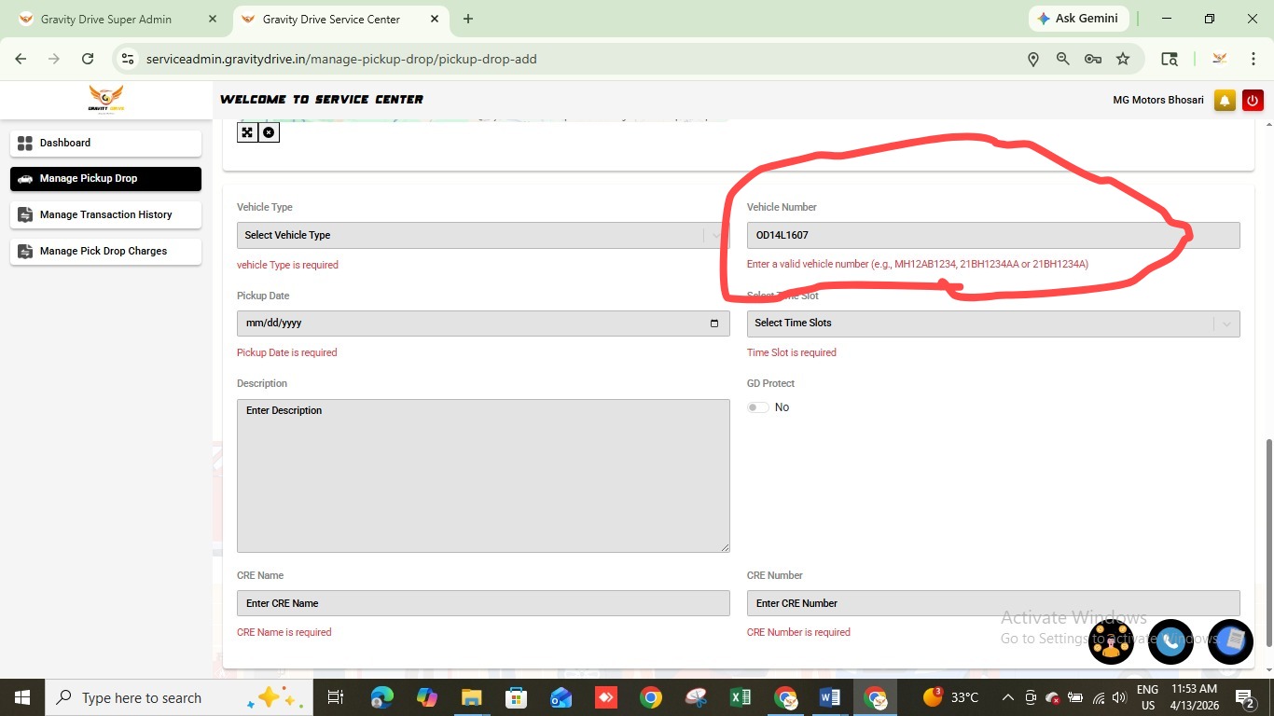
Task: Click the Ask Gemini button
Action: (1077, 19)
